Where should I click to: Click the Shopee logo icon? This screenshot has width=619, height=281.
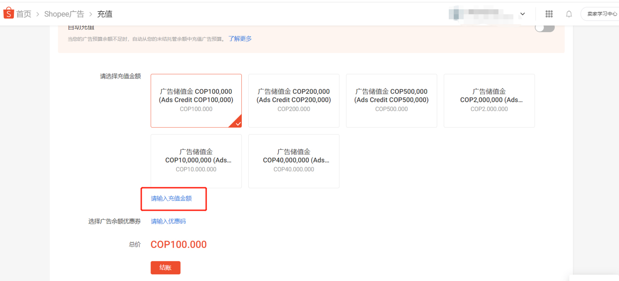pos(9,13)
